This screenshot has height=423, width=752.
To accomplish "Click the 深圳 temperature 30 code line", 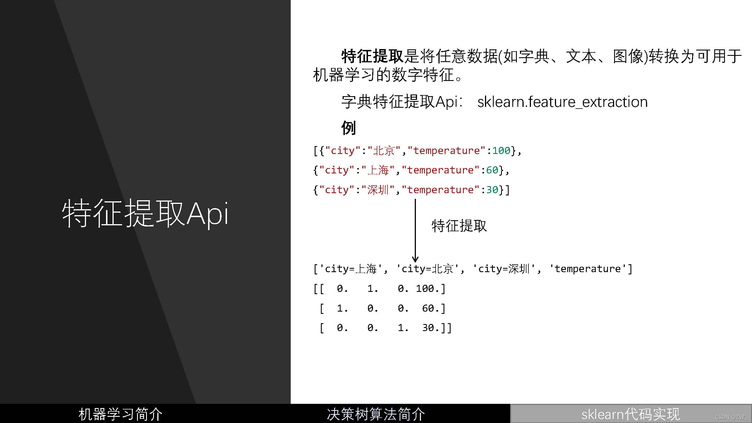I will [x=411, y=190].
